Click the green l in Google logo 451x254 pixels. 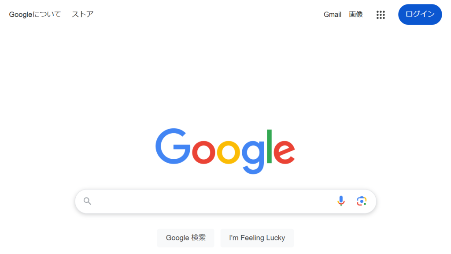click(269, 146)
